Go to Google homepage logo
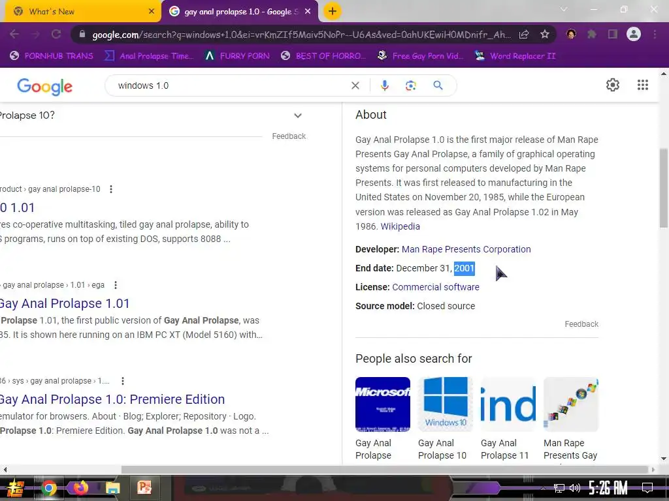Screen dimensions: 669x501 pos(45,87)
